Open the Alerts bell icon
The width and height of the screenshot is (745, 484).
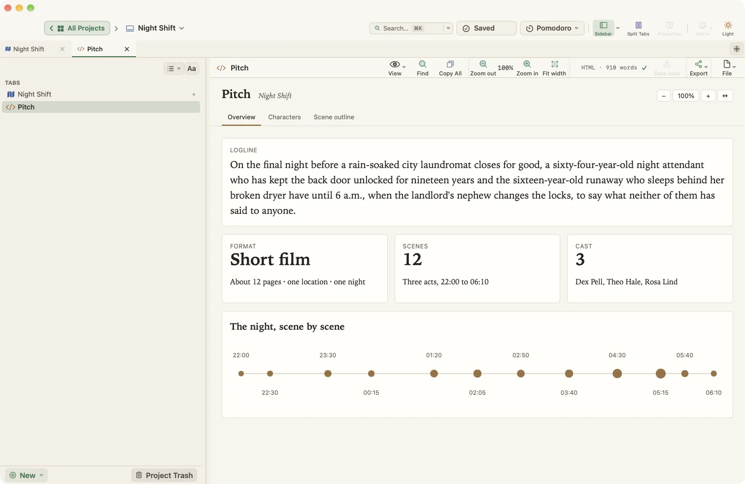click(702, 25)
